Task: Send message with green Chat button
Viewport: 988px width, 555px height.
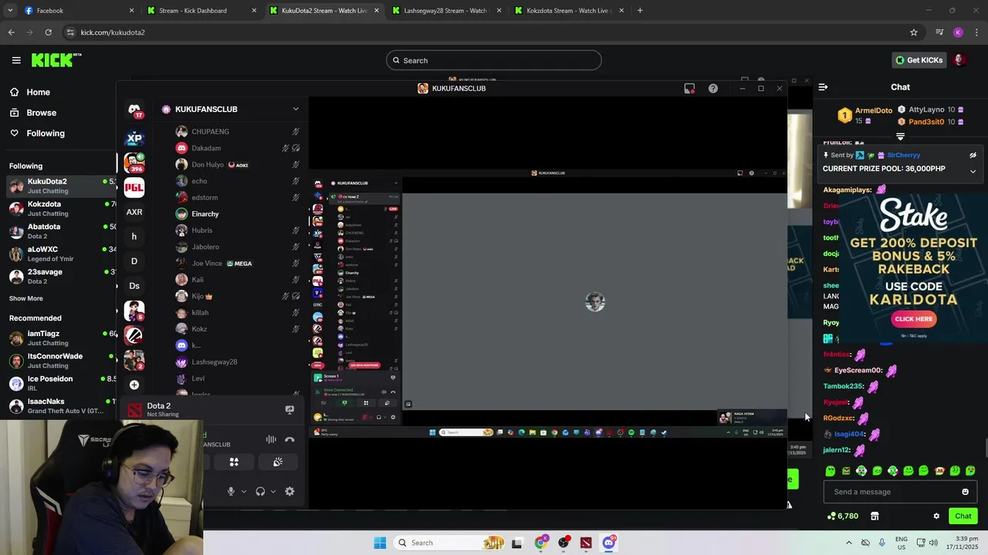Action: (x=963, y=516)
